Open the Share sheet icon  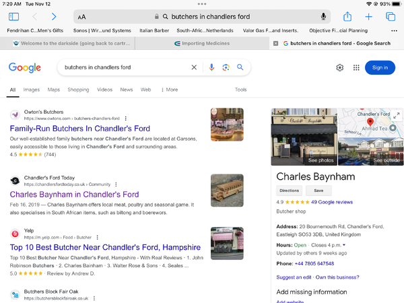[347, 16]
